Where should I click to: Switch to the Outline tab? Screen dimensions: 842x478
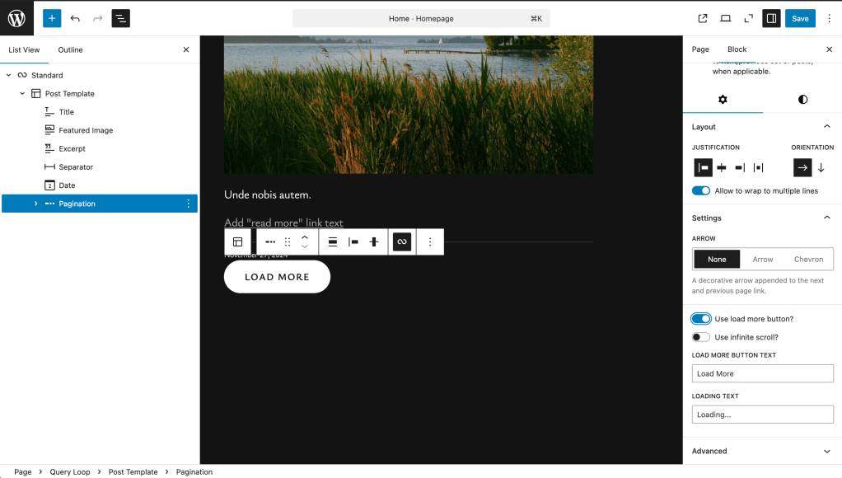click(x=70, y=50)
